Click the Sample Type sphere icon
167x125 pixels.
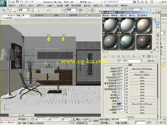coord(157,20)
